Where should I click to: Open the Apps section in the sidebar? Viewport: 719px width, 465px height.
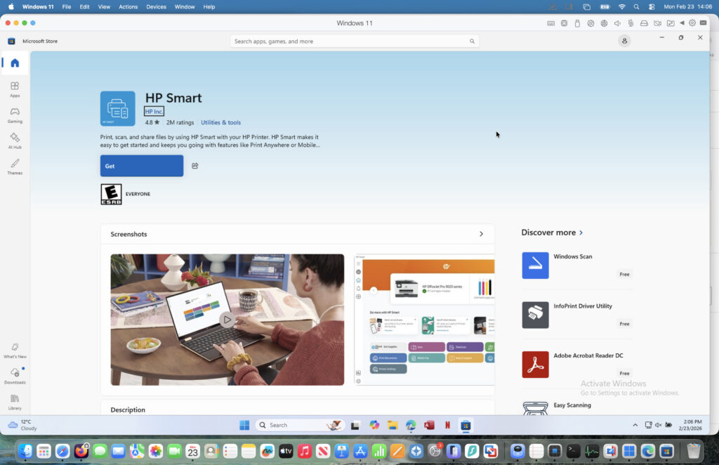pyautogui.click(x=14, y=89)
